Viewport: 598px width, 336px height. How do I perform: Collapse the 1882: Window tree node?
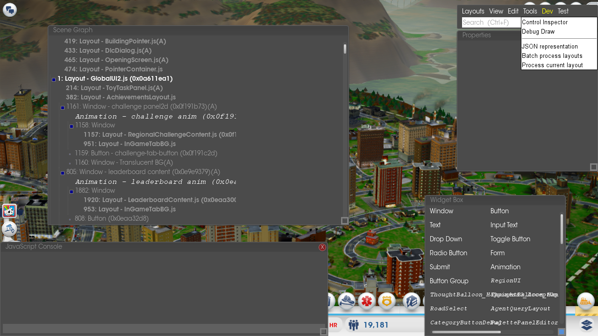(71, 192)
